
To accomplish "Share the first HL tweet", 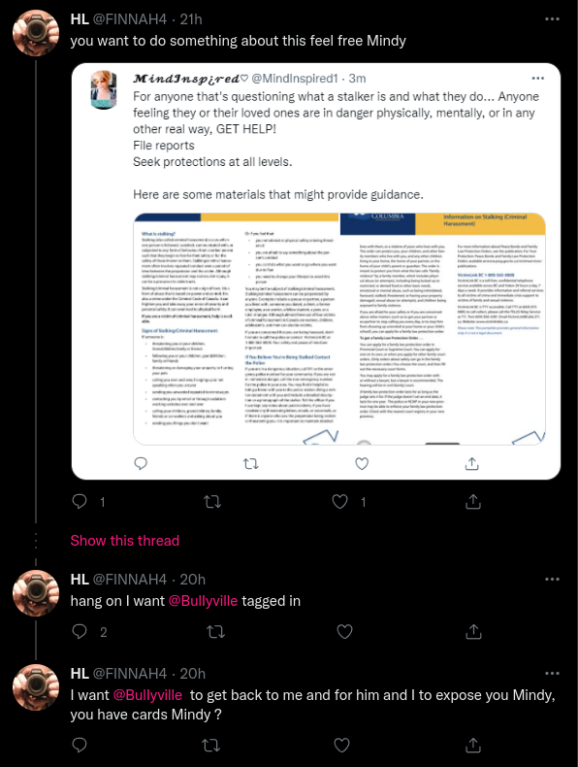I will (x=473, y=501).
